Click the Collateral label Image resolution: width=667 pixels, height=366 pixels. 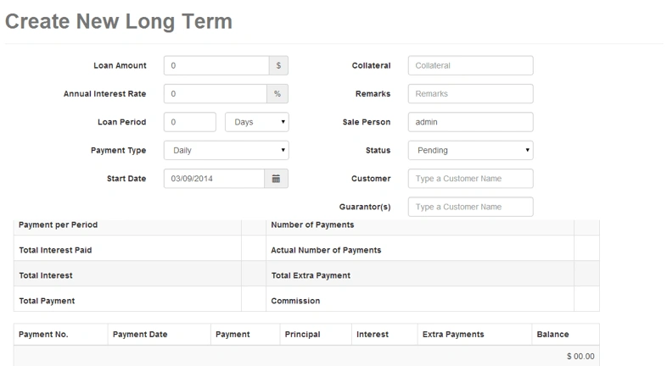click(371, 65)
